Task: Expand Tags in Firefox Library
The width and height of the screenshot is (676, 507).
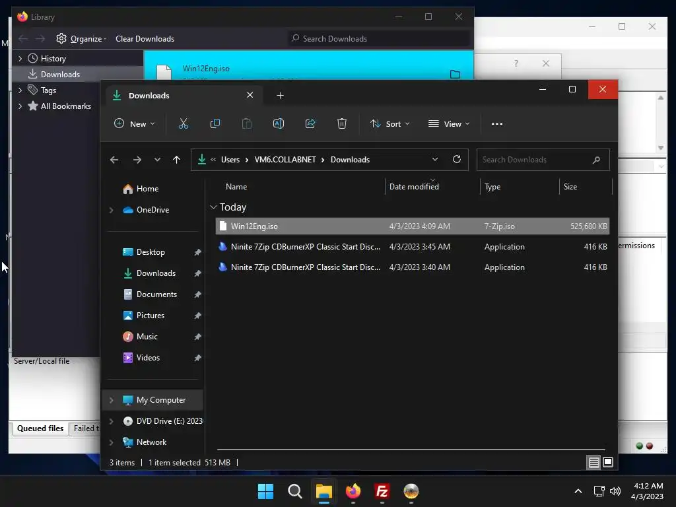Action: point(20,90)
